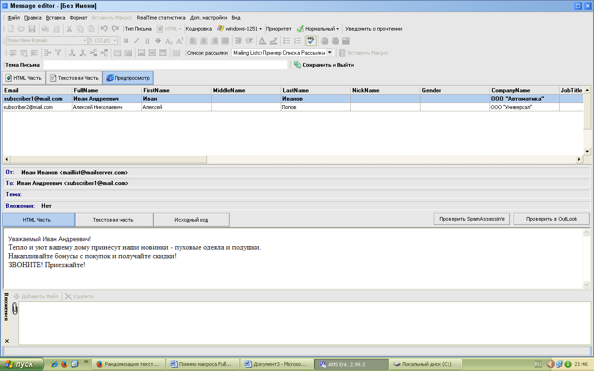
Task: Click the horizontal scrollbar right arrow of recipients table
Action: pos(579,159)
